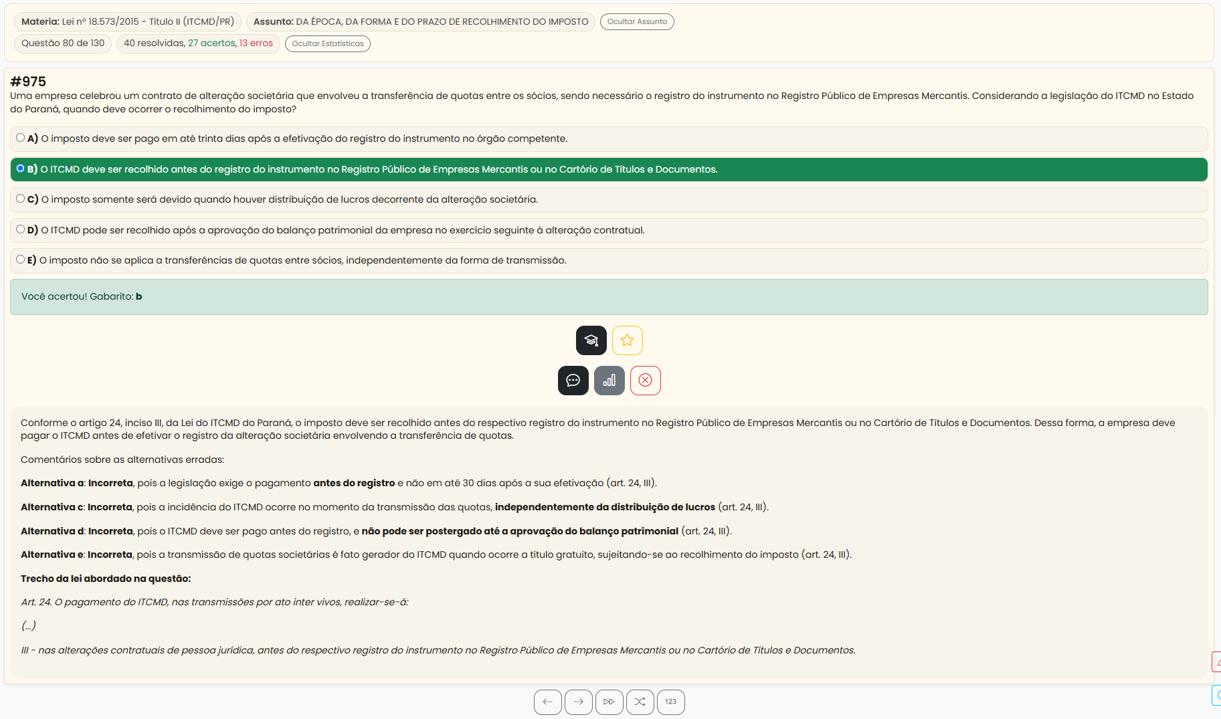Open the 123 question number picker
1221x719 pixels.
pos(670,702)
